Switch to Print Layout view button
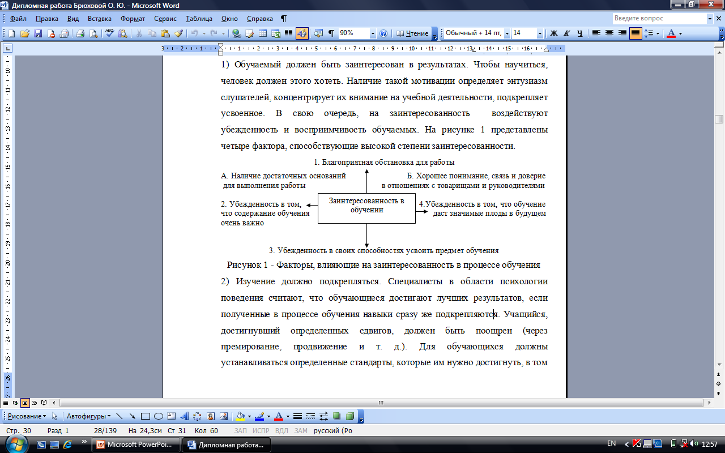 (x=25, y=403)
